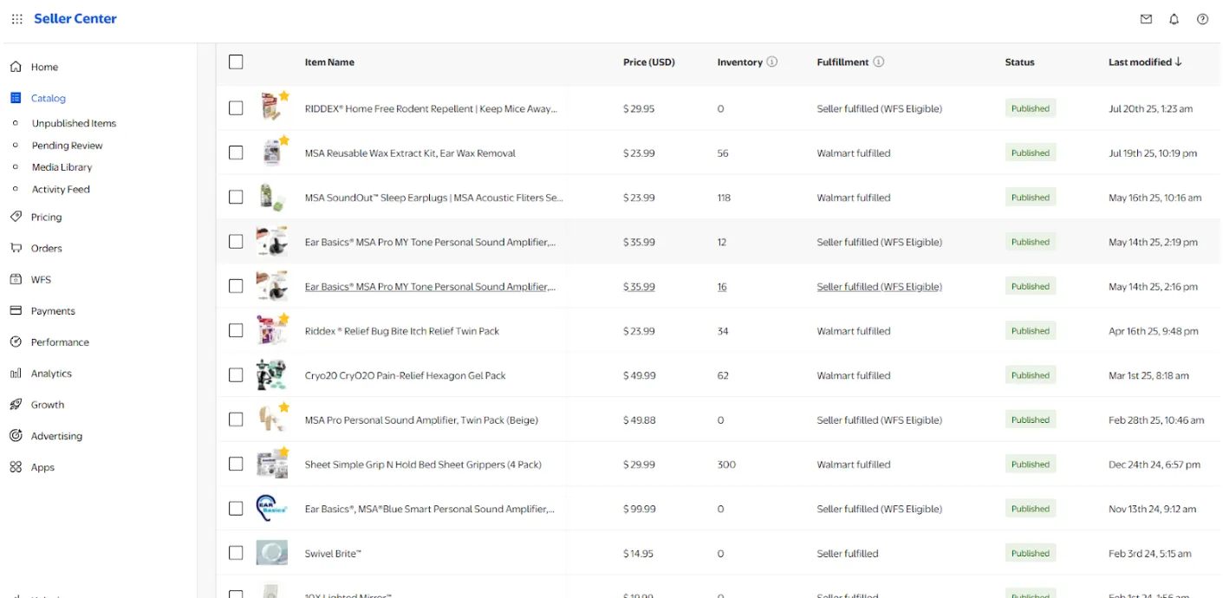
Task: Check the MSA SoundOut Sleep Earplugs row
Action: tap(236, 198)
